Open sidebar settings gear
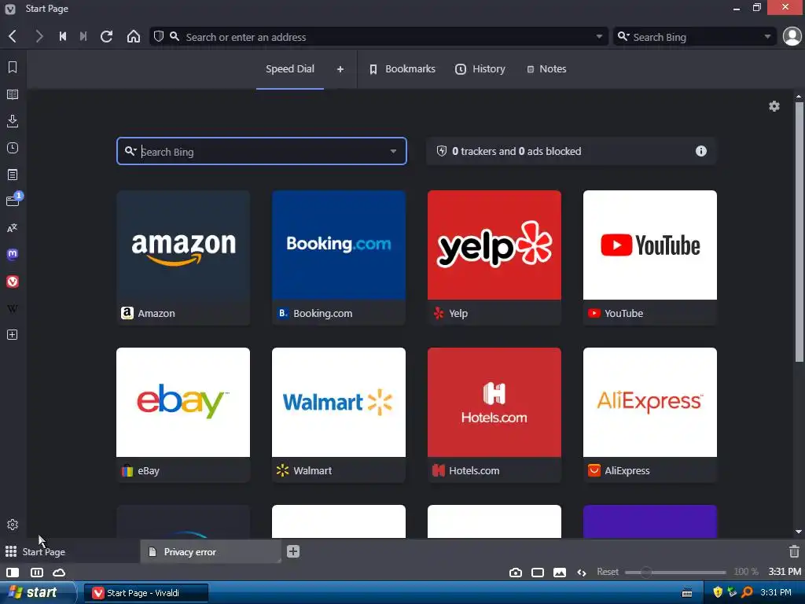 tap(13, 525)
